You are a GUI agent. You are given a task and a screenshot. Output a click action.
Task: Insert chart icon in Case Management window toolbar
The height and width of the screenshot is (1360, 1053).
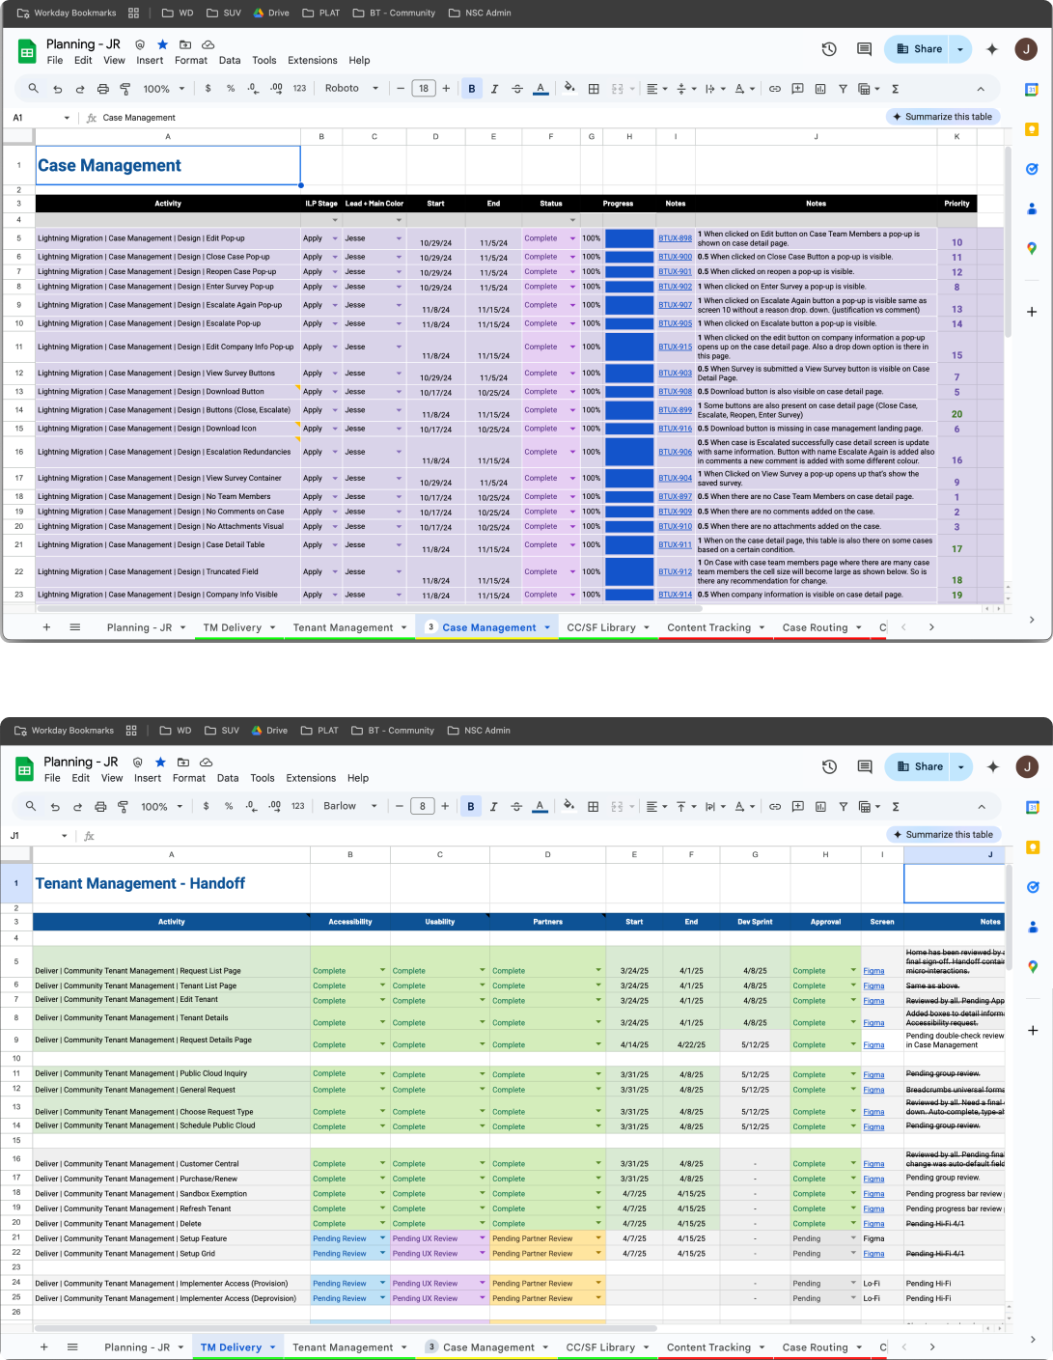[820, 89]
